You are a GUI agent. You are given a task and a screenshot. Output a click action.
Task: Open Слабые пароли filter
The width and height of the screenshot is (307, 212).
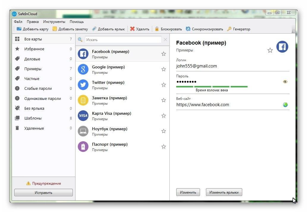click(x=43, y=88)
